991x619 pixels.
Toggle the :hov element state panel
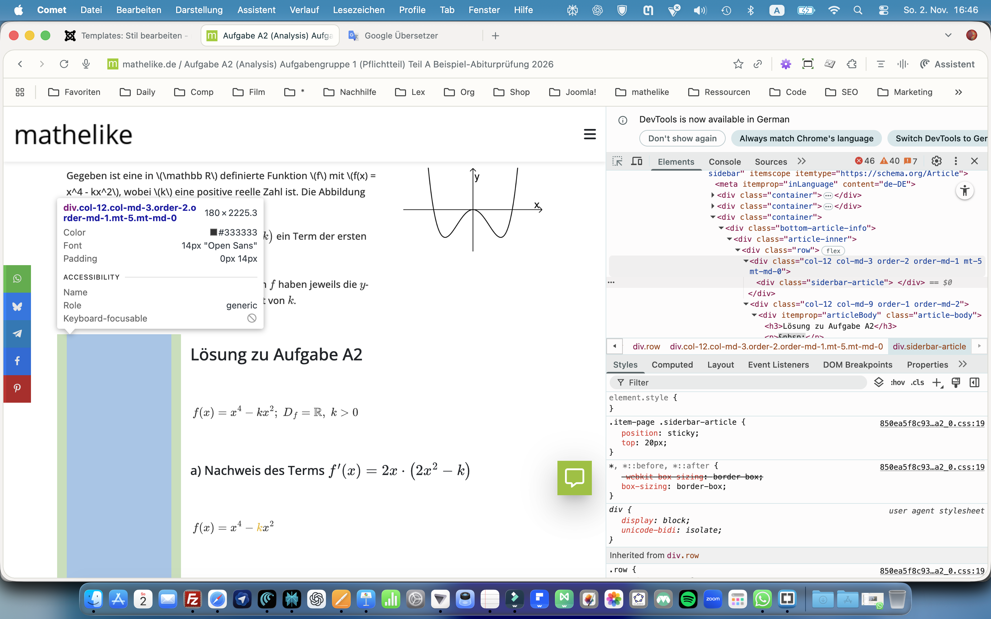tap(897, 382)
